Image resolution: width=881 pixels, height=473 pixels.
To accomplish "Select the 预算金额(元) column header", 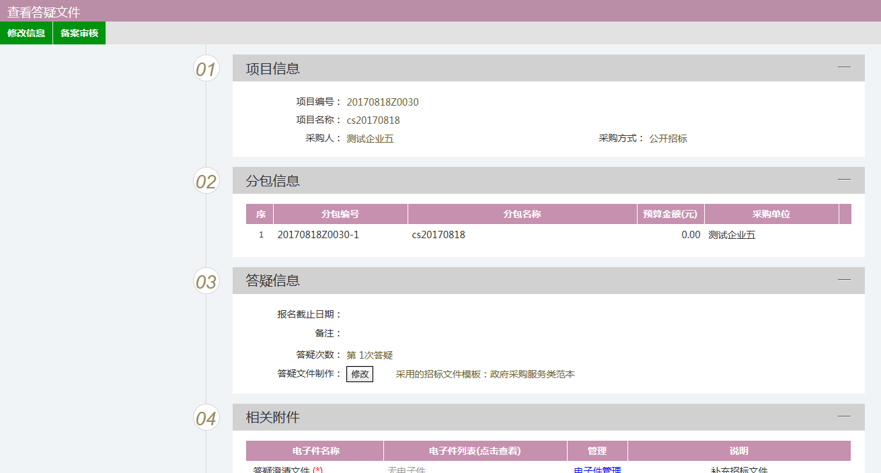I will (670, 214).
